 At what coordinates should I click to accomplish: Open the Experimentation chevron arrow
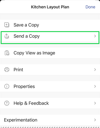click(95, 120)
